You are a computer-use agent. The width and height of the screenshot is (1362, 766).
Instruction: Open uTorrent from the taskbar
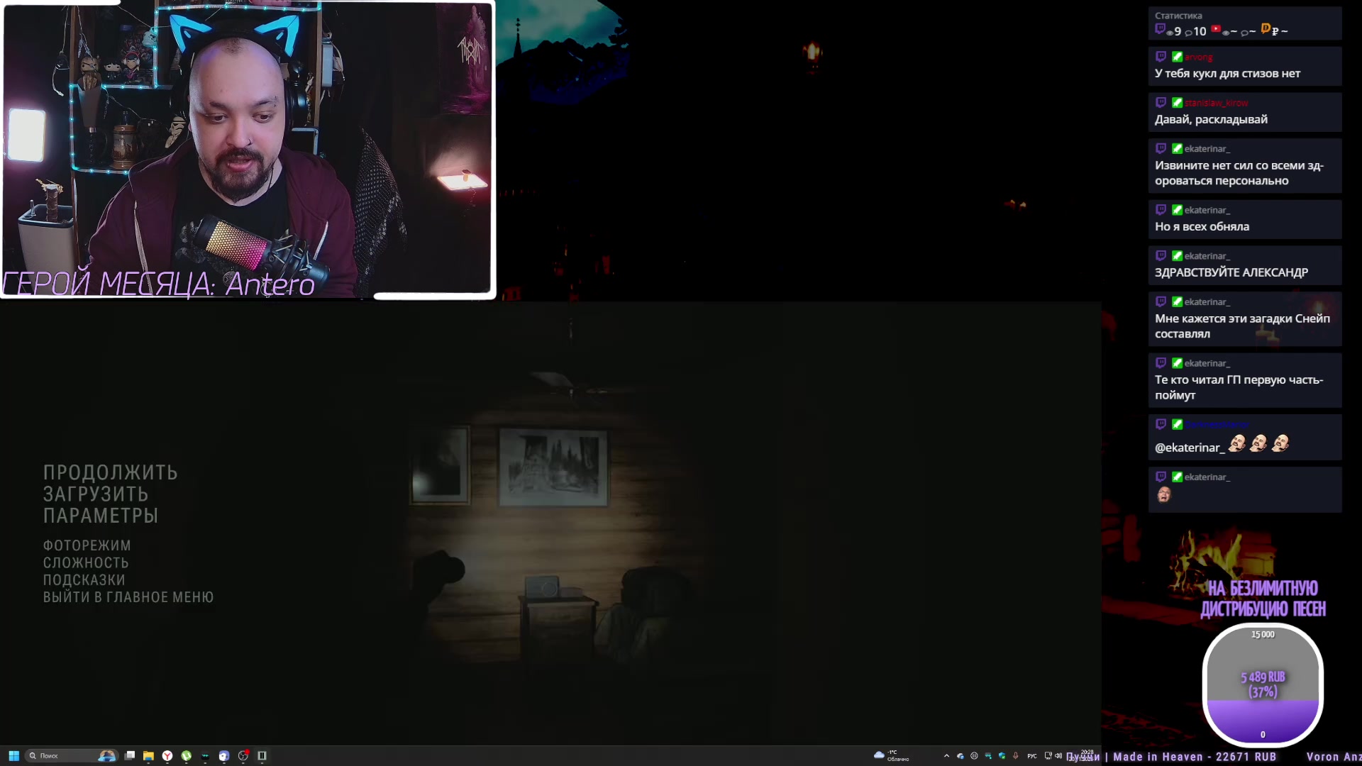click(x=187, y=756)
